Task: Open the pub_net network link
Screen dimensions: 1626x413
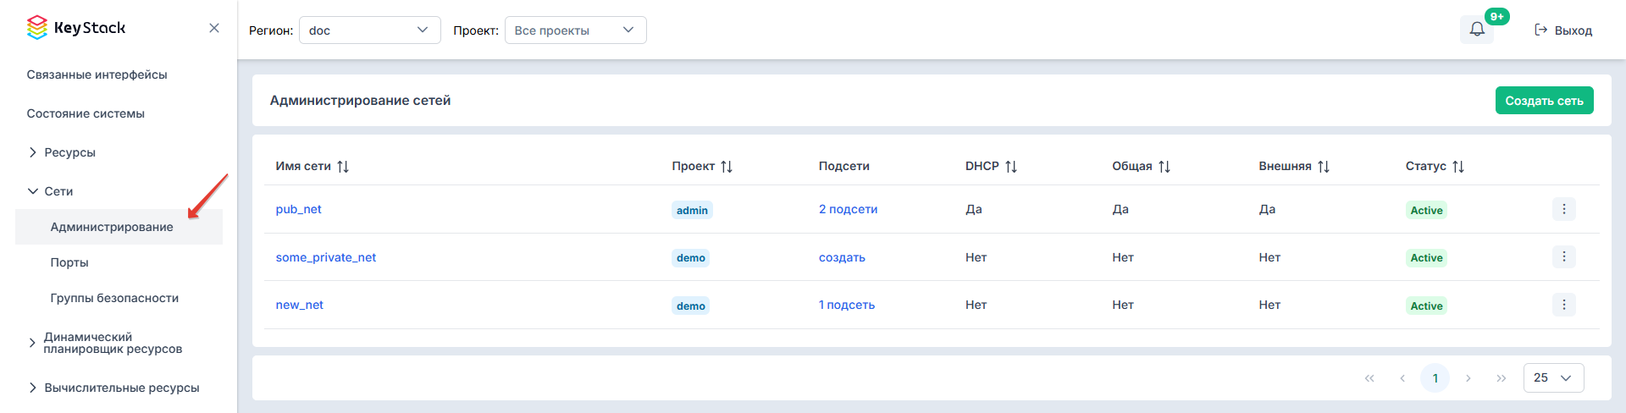Action: 298,209
